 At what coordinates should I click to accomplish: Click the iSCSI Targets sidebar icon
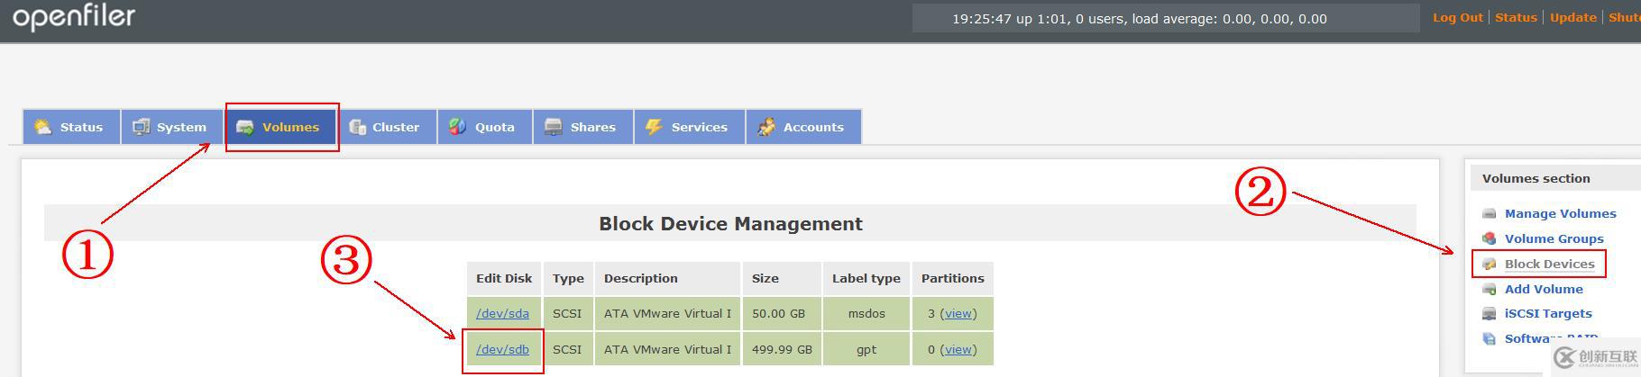pyautogui.click(x=1490, y=314)
